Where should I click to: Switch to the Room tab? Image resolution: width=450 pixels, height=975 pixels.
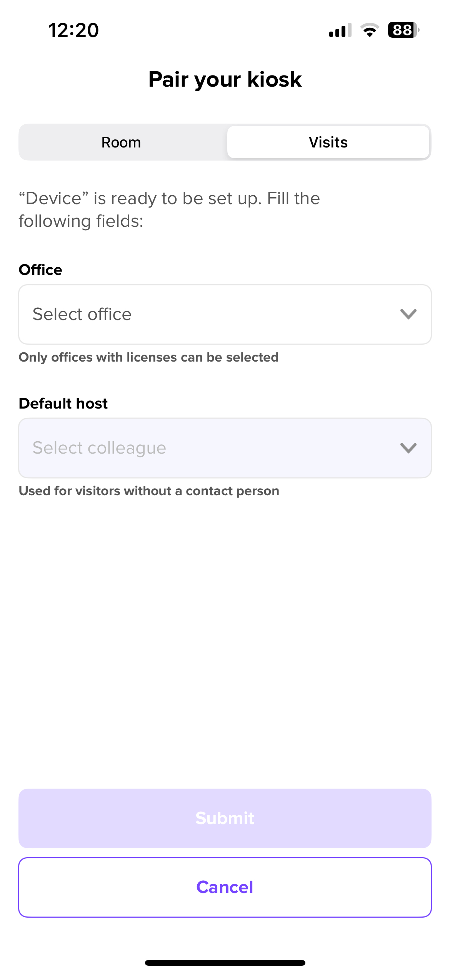(x=121, y=142)
